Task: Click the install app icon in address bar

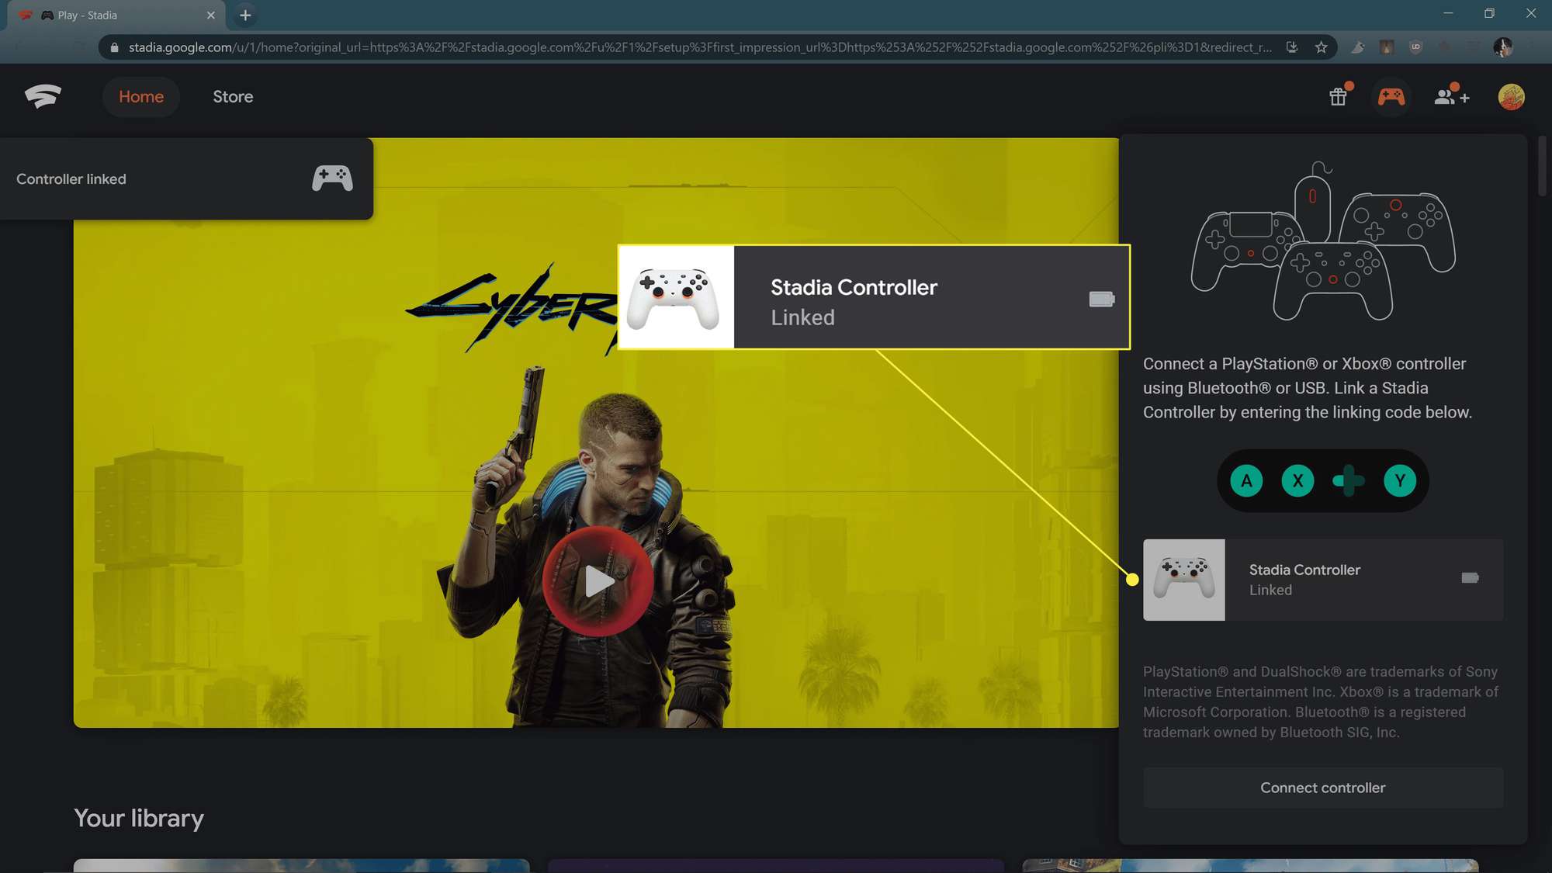Action: (x=1292, y=47)
